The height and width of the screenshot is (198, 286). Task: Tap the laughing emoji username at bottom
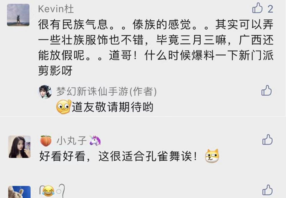(x=52, y=191)
